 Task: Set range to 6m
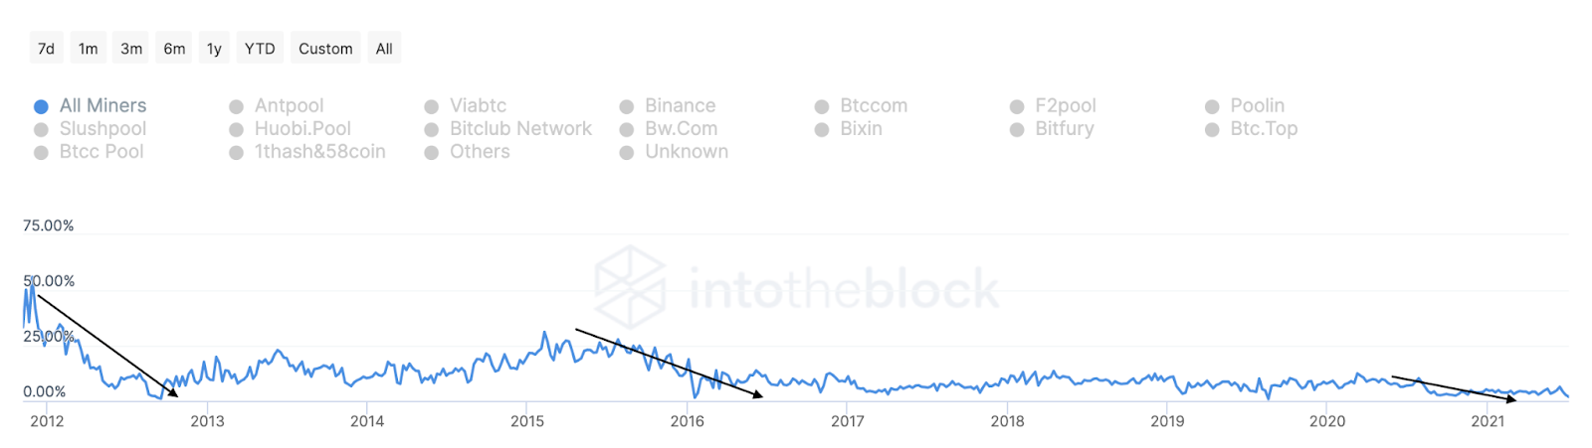[174, 48]
